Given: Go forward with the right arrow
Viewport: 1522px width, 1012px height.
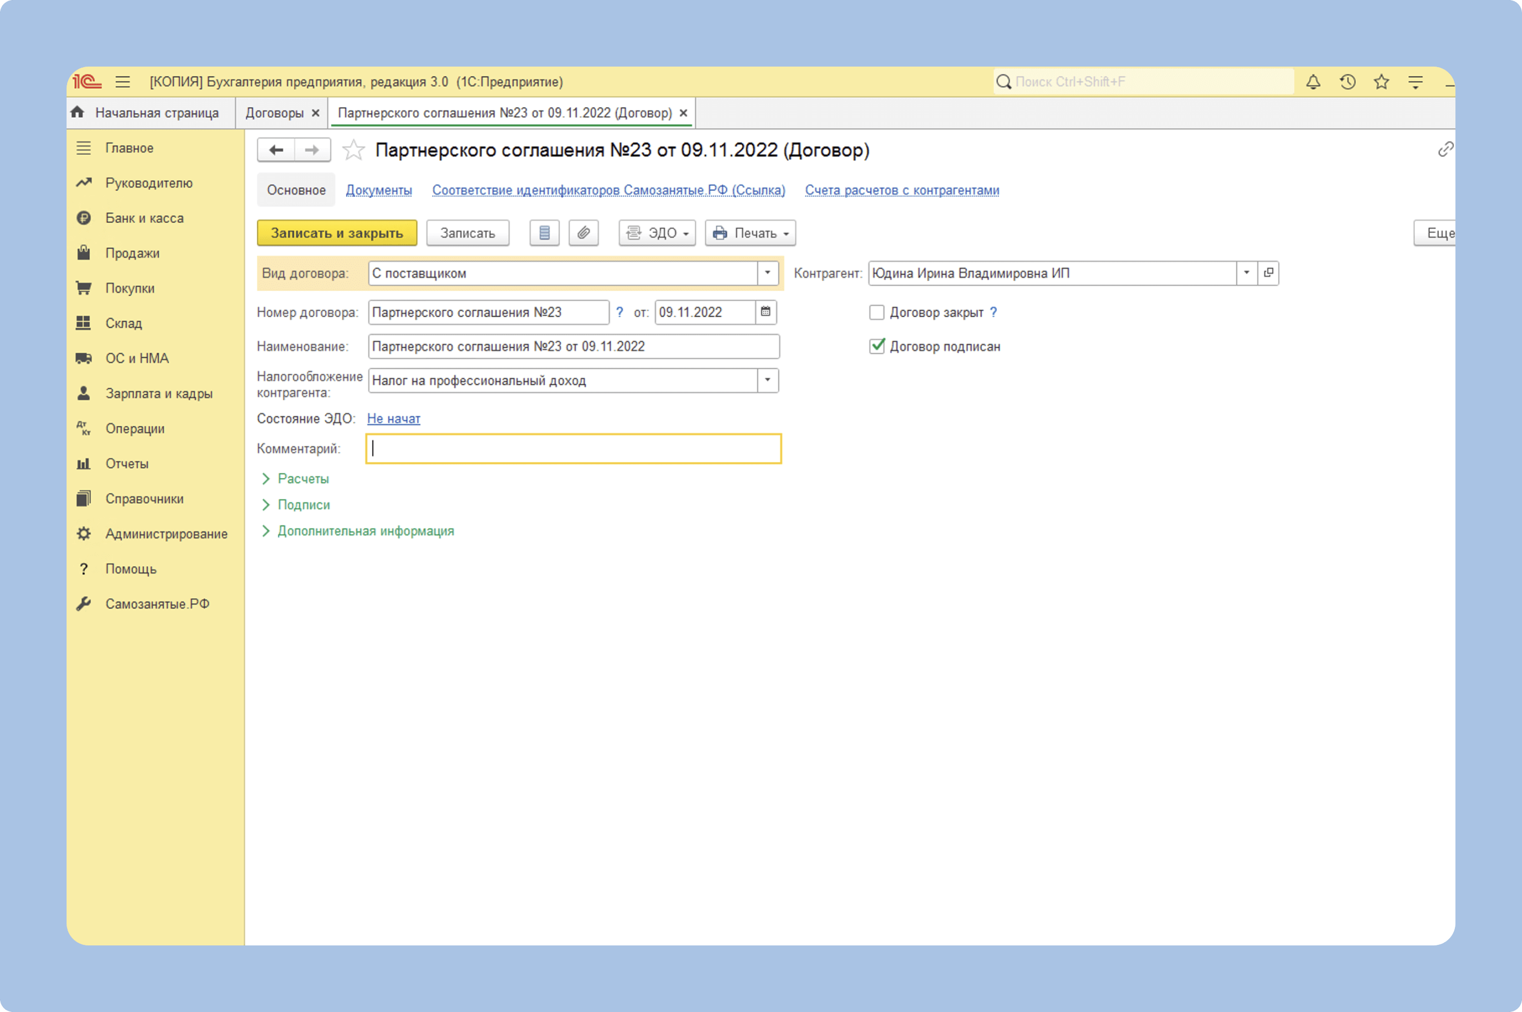Looking at the screenshot, I should click(x=312, y=150).
